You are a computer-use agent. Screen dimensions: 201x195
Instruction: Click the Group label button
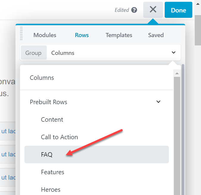tap(34, 53)
